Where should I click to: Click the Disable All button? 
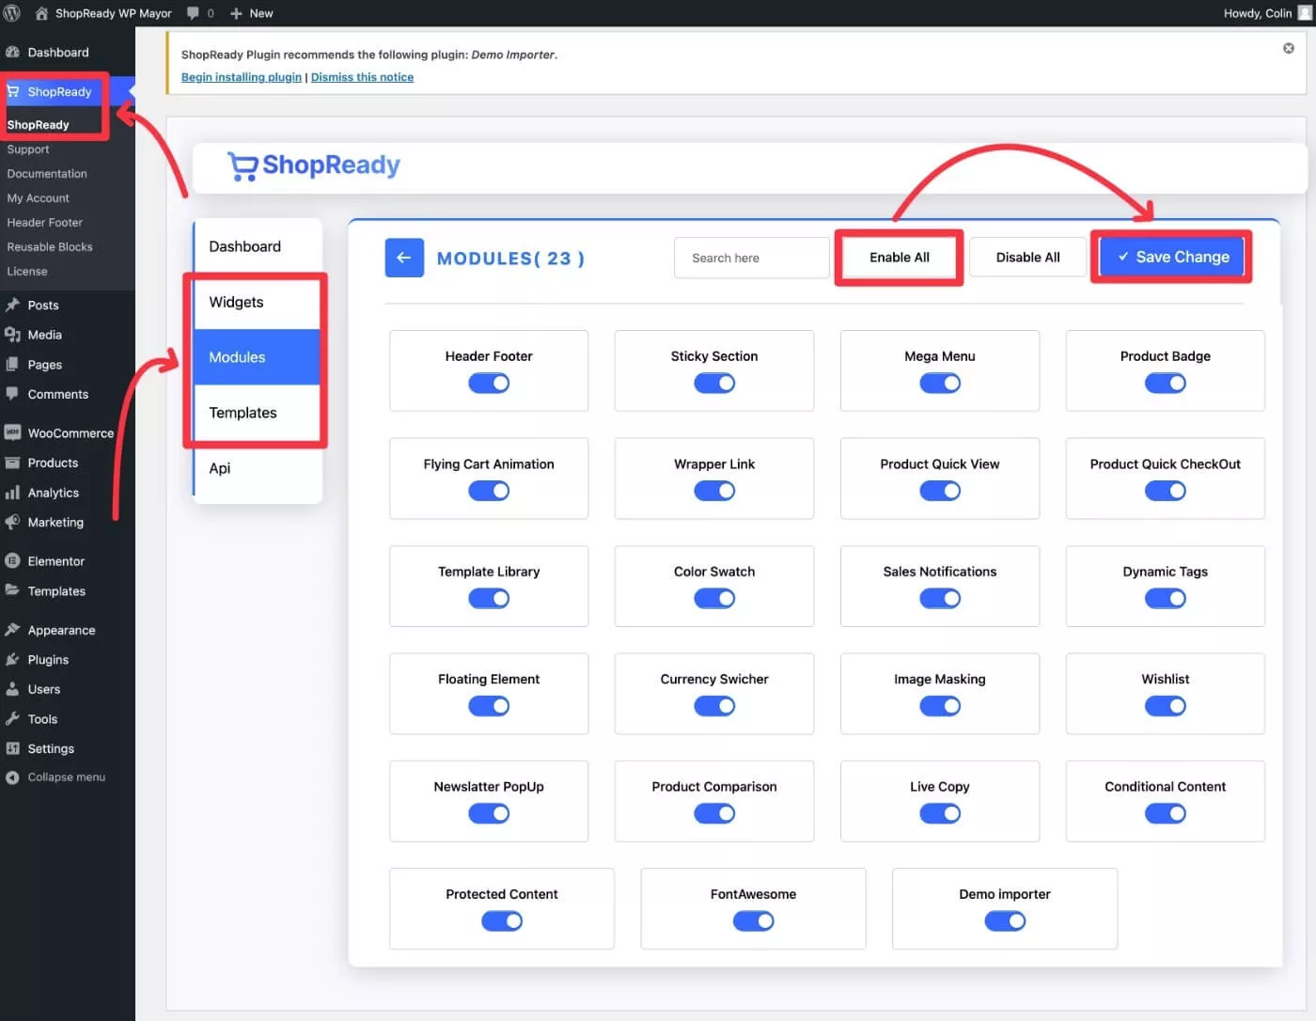click(x=1028, y=258)
